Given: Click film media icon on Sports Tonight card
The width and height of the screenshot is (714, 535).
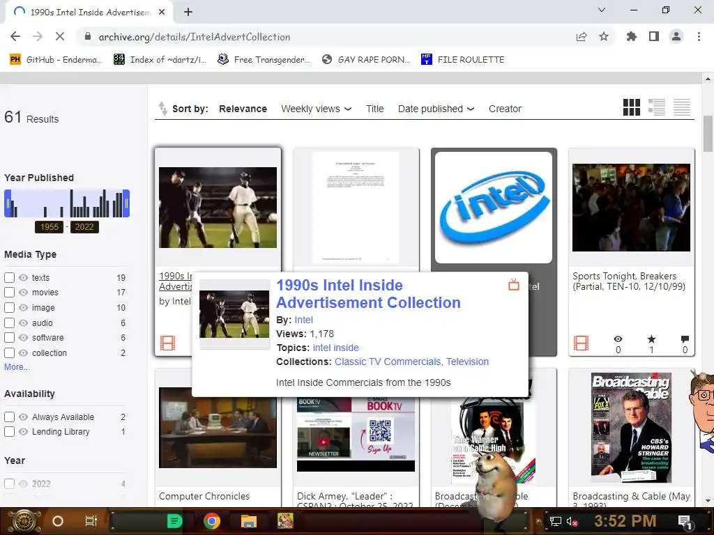Looking at the screenshot, I should click(x=581, y=343).
